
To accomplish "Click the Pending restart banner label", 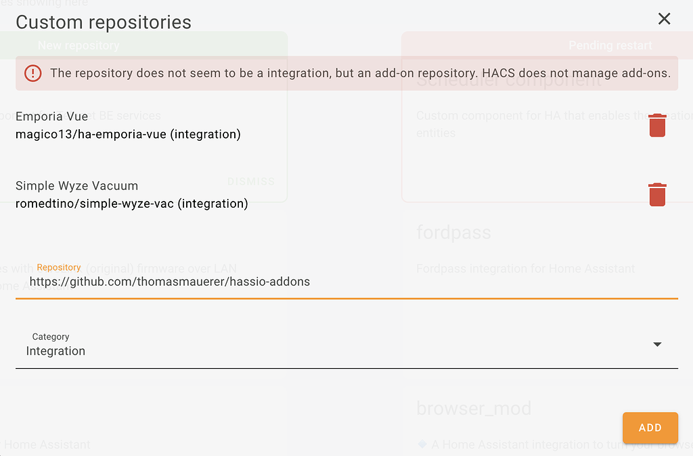I will 610,45.
